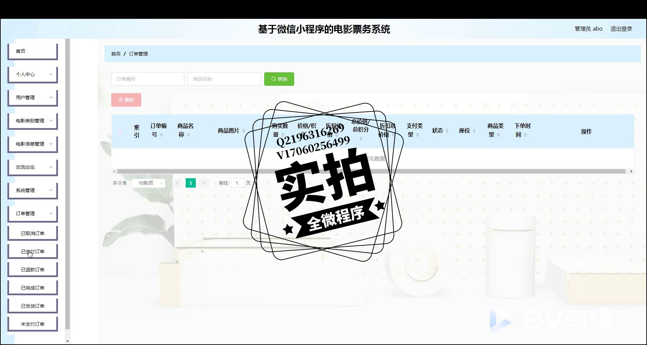The width and height of the screenshot is (647, 345).
Task: Go to next page arrow
Action: [204, 183]
